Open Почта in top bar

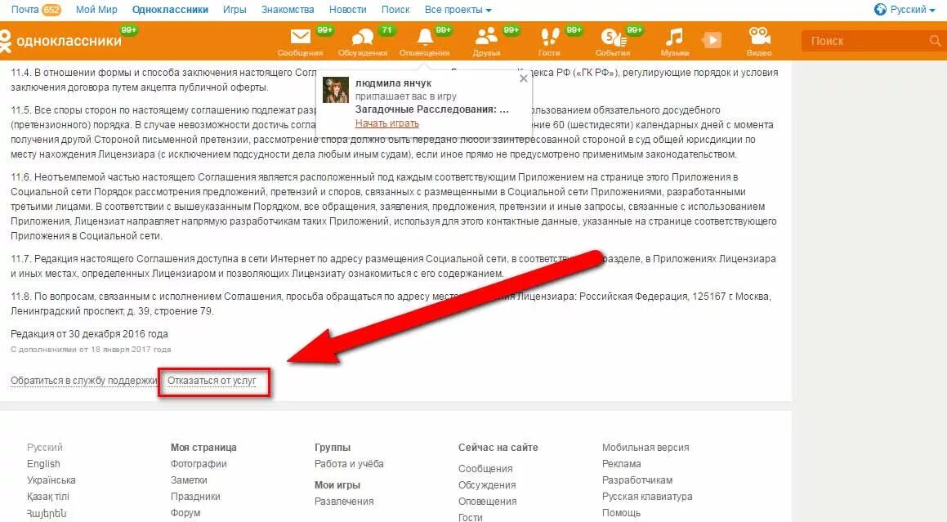[x=25, y=10]
